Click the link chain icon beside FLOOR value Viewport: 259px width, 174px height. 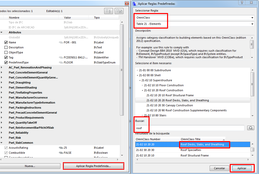click(x=61, y=62)
